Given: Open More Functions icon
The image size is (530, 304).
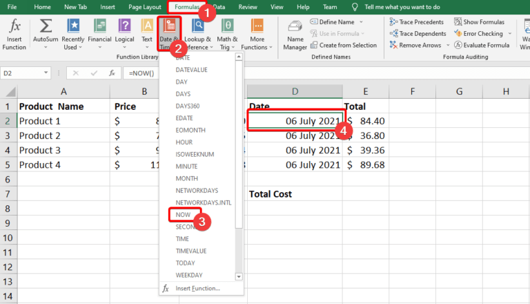Looking at the screenshot, I should point(257,26).
